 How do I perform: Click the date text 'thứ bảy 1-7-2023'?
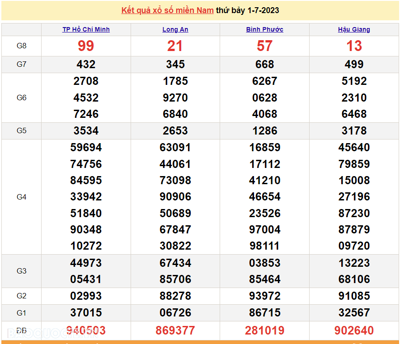[x=247, y=10]
